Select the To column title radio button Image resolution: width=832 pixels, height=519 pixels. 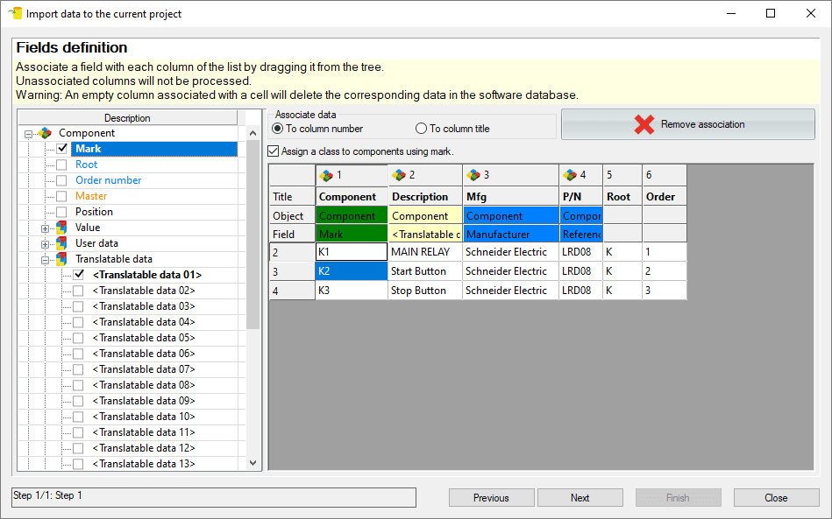421,129
